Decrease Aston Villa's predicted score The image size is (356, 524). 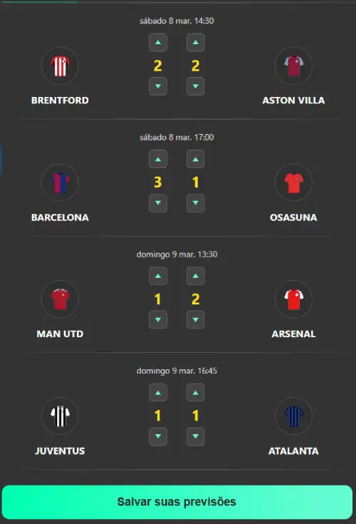196,86
